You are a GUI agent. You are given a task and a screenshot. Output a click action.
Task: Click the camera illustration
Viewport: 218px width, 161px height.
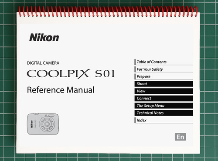[43, 124]
